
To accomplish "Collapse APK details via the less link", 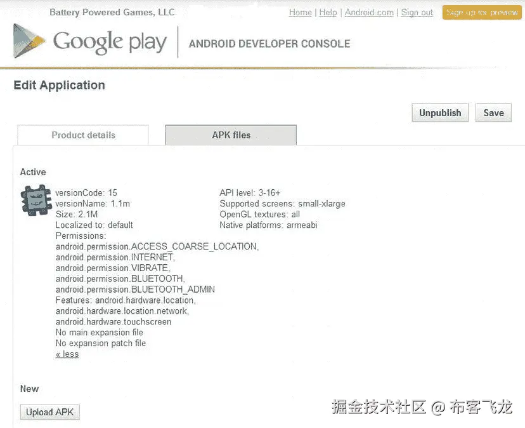I will pyautogui.click(x=67, y=354).
